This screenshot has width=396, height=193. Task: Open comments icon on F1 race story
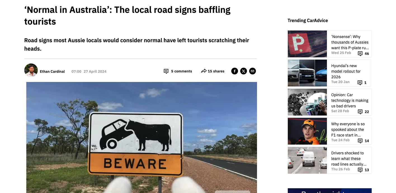(360, 141)
